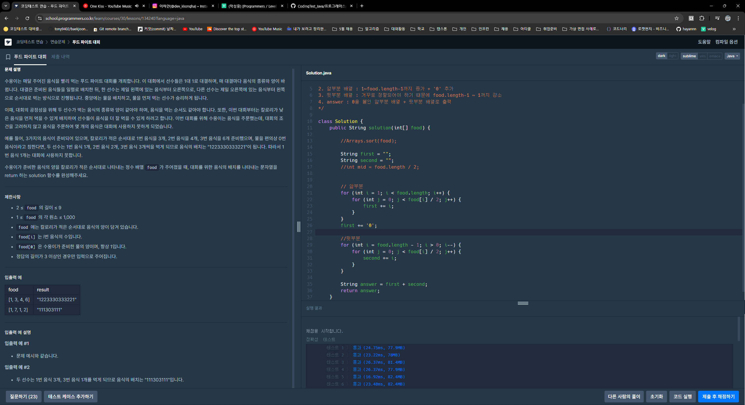Expand the 대외활동 bookmark folder

395,29
